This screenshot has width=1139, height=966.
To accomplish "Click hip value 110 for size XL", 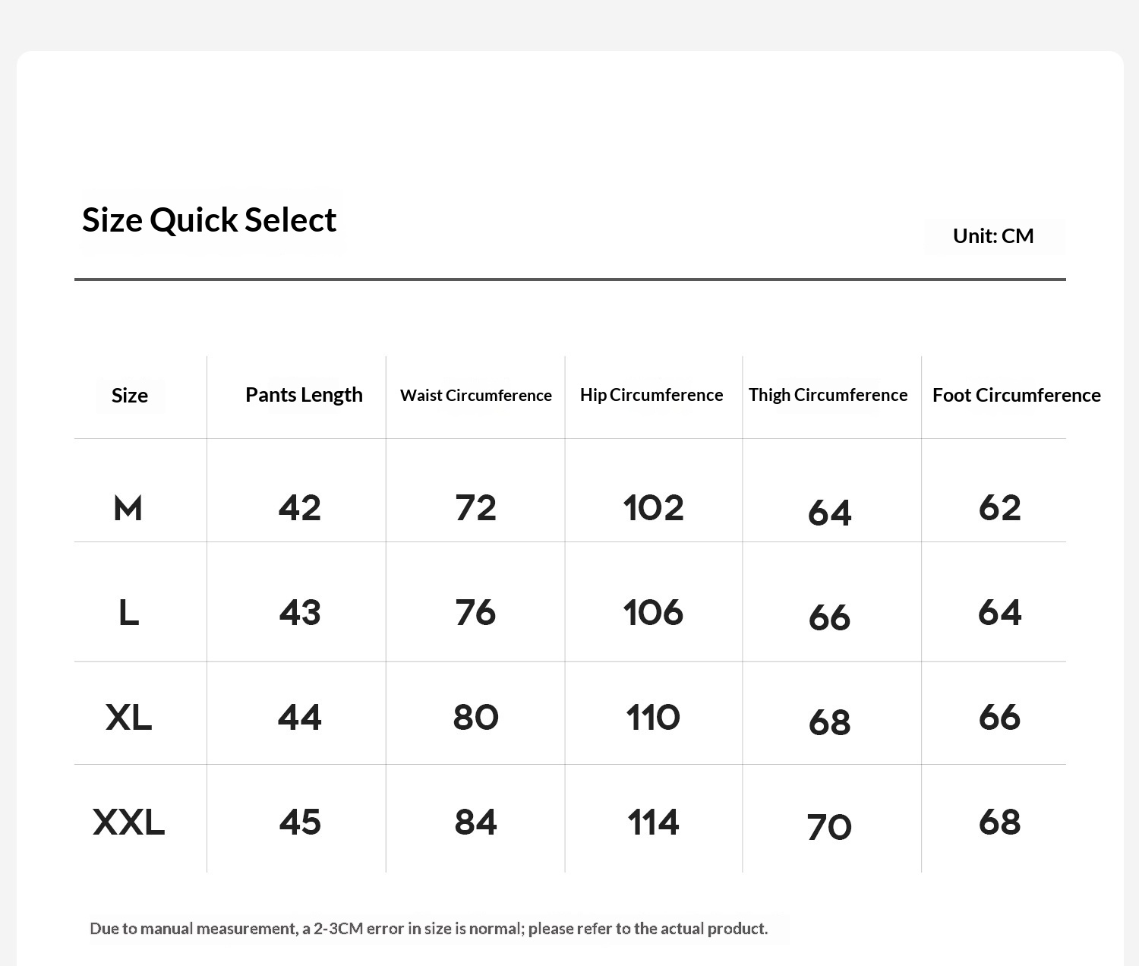I will [653, 717].
